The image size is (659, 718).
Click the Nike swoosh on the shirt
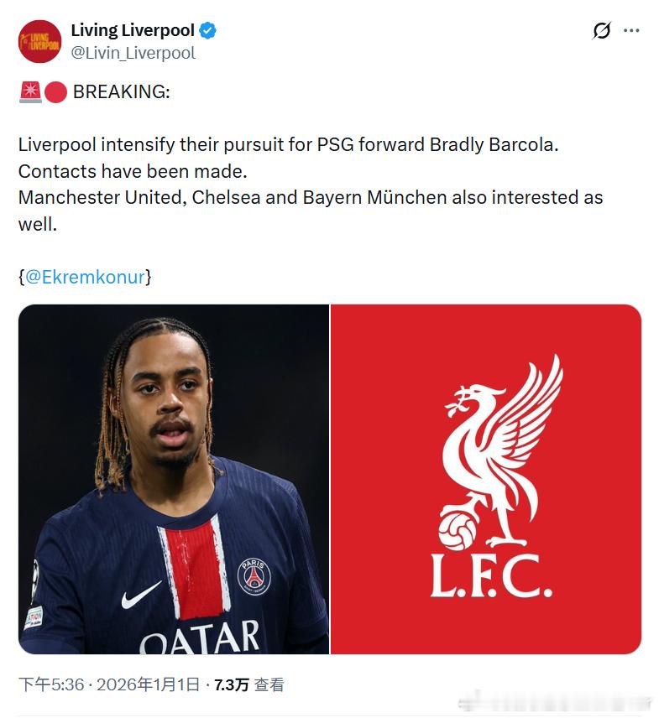tap(140, 596)
